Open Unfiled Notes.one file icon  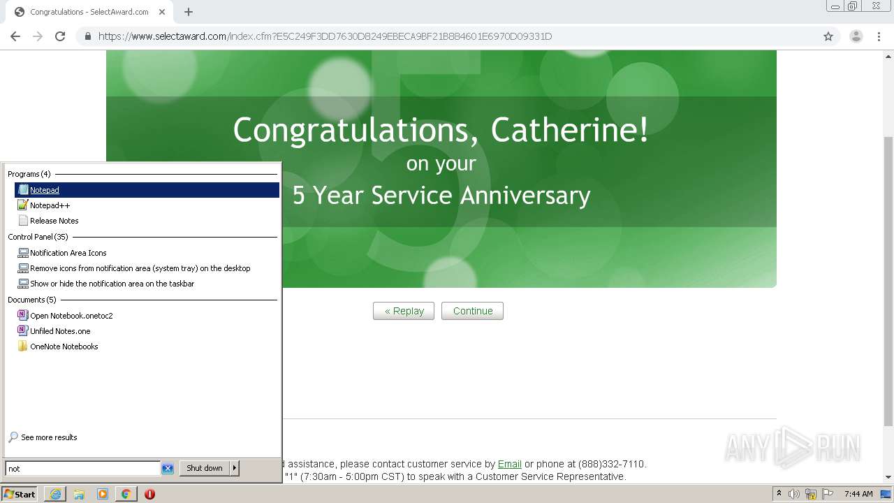pyautogui.click(x=23, y=331)
